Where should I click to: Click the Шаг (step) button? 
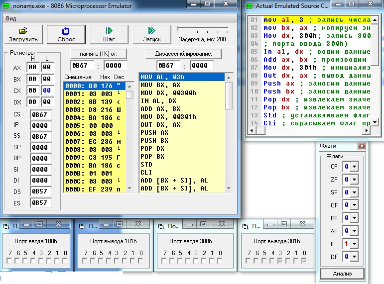[x=109, y=34]
